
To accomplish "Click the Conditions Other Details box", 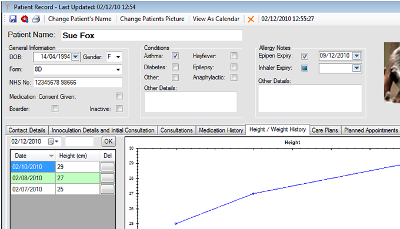I will click(191, 102).
